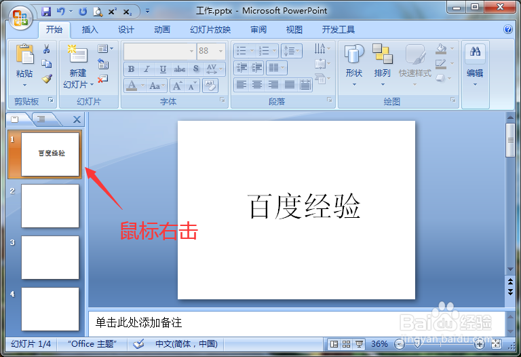Justify text

click(290, 85)
